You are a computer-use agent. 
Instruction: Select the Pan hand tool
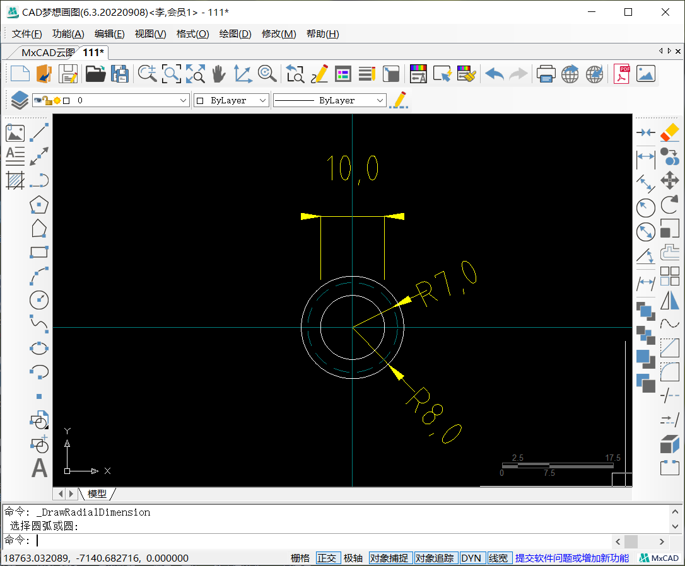[219, 73]
